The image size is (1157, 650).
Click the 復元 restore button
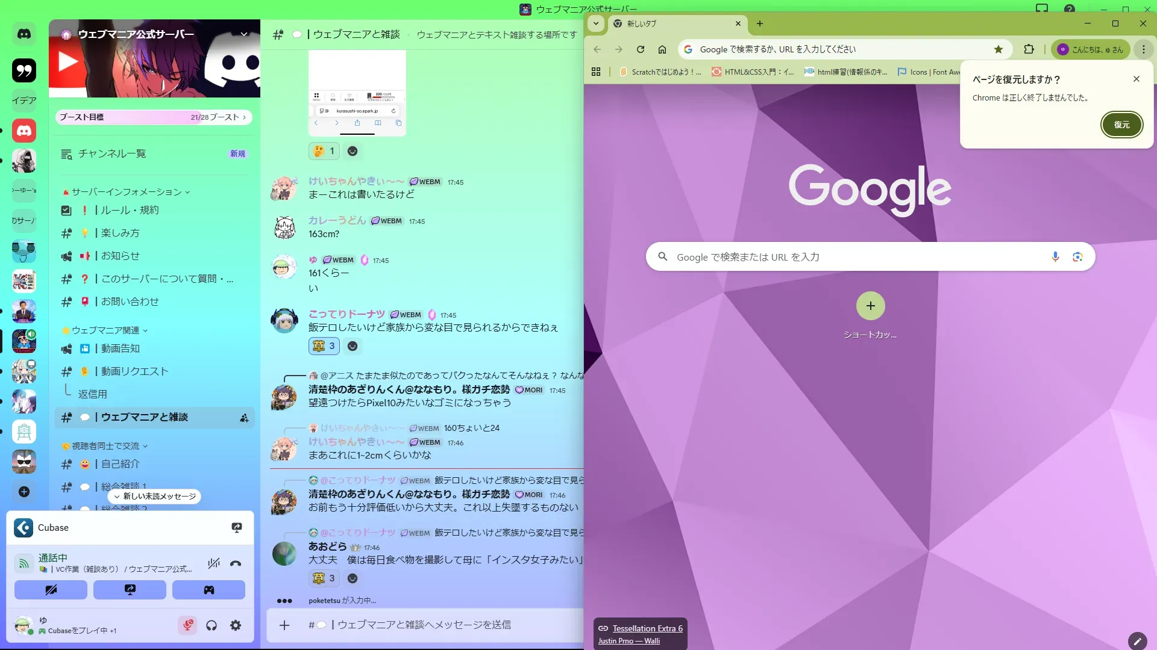(x=1121, y=125)
